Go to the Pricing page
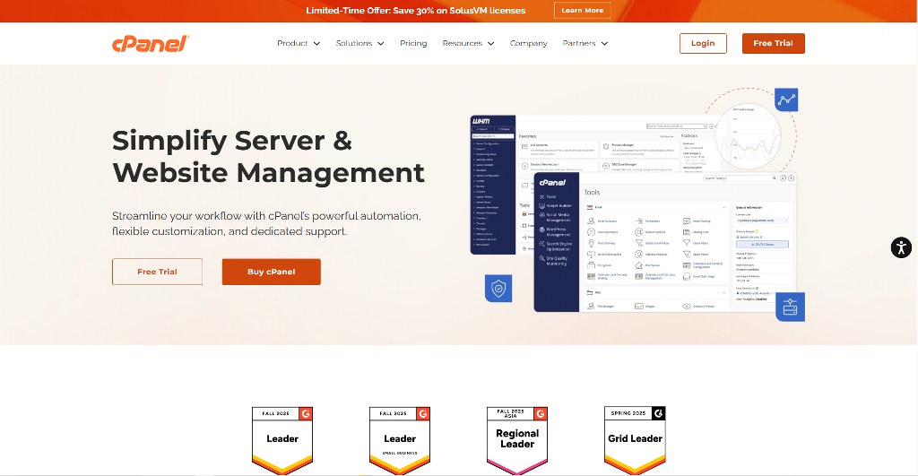The height and width of the screenshot is (476, 918). (x=413, y=43)
